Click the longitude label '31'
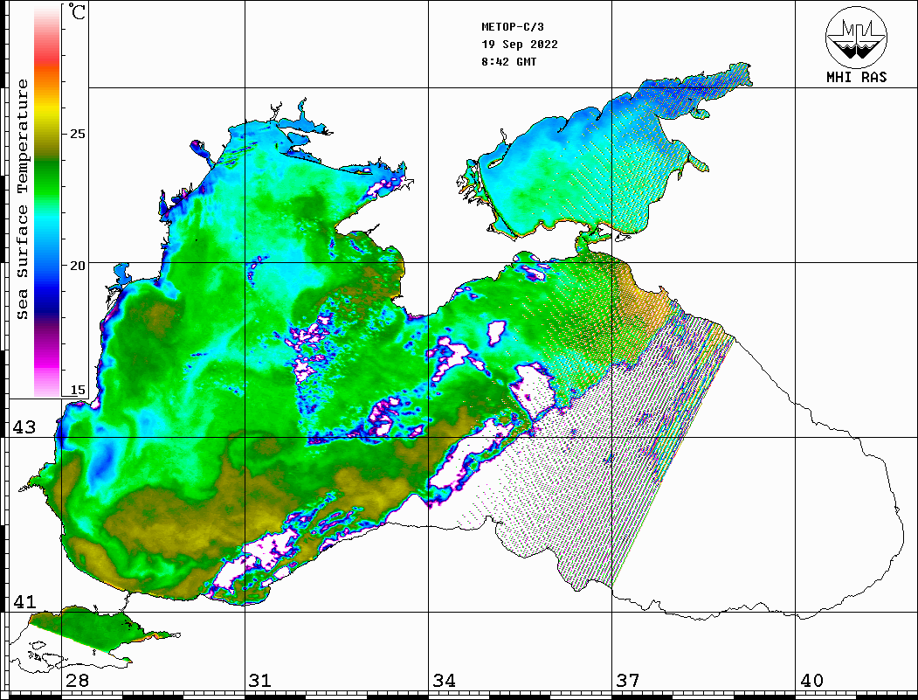Image resolution: width=918 pixels, height=700 pixels. point(260,681)
